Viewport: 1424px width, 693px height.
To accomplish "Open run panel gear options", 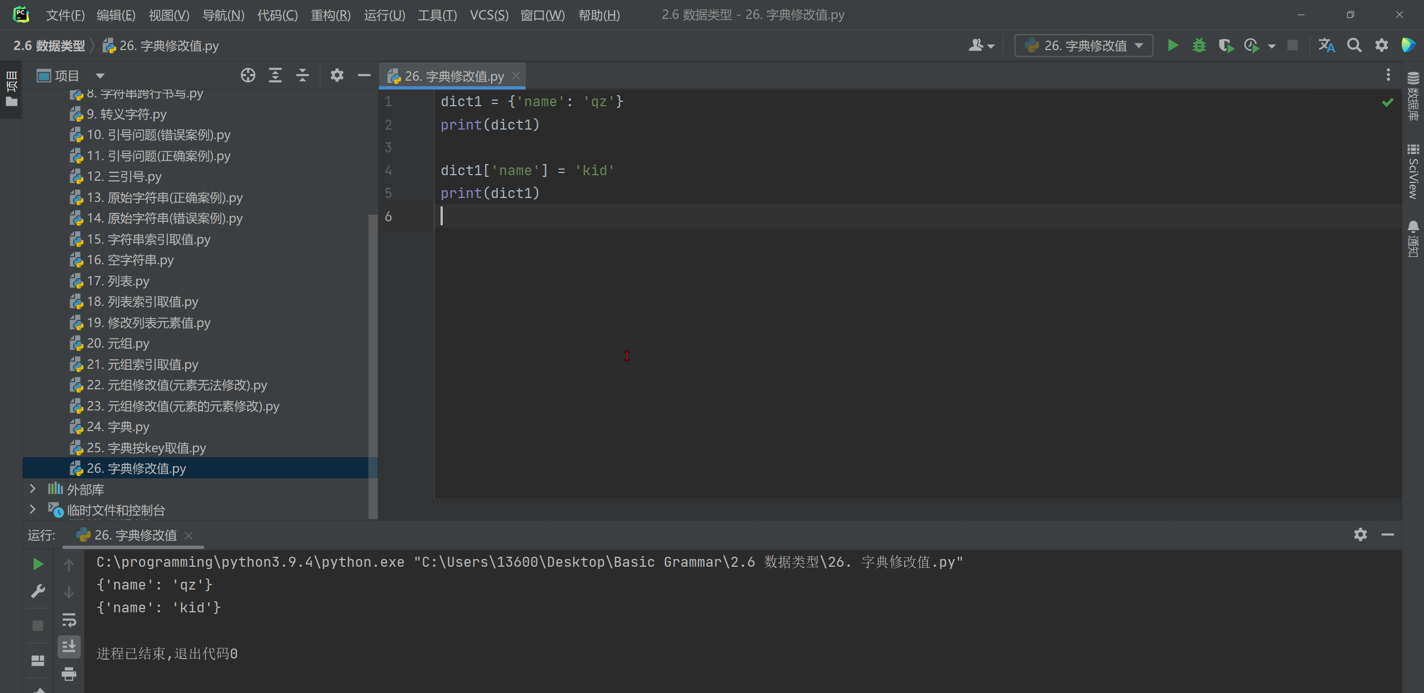I will coord(1361,534).
